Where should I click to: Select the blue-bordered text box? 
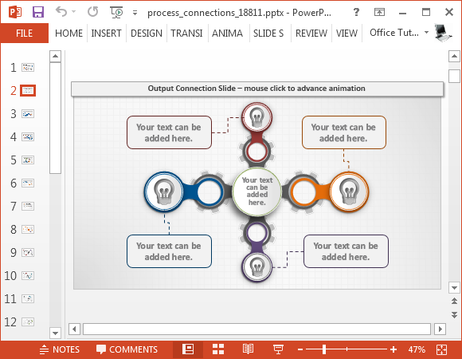(169, 251)
